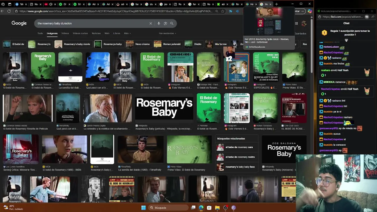The image size is (377, 212).
Task: Close the active Google search tab
Action: pyautogui.click(x=270, y=4)
